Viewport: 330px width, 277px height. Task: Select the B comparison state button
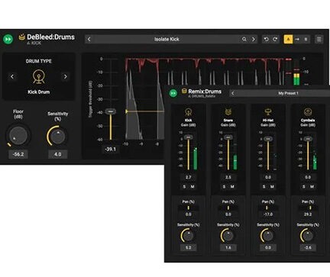pos(306,39)
